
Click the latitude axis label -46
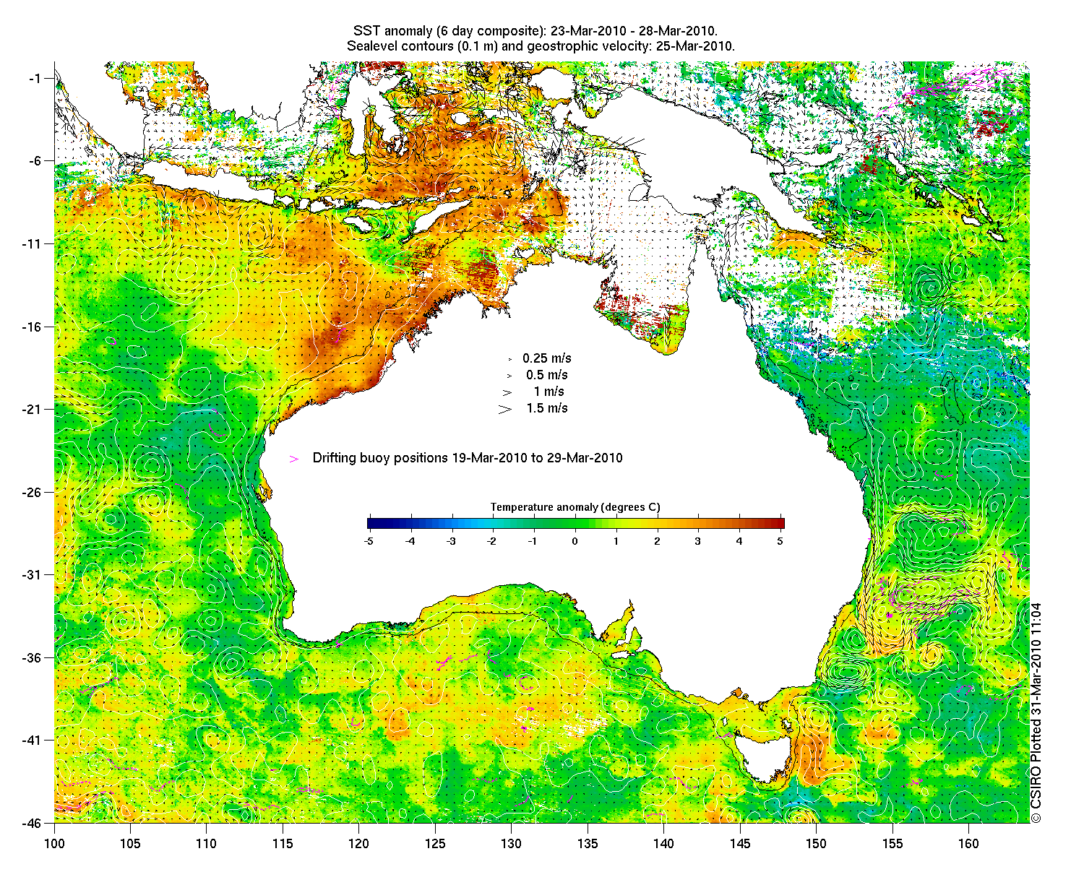point(32,823)
